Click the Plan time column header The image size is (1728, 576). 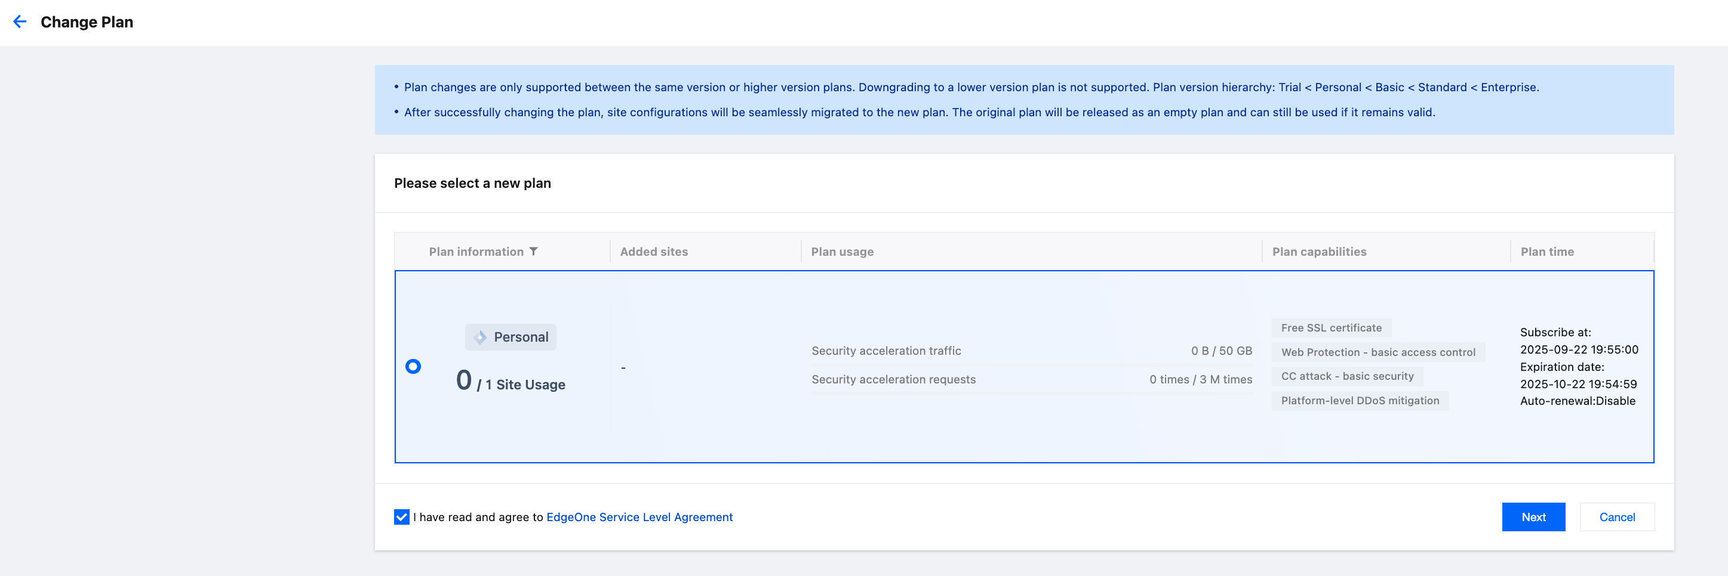(1547, 251)
